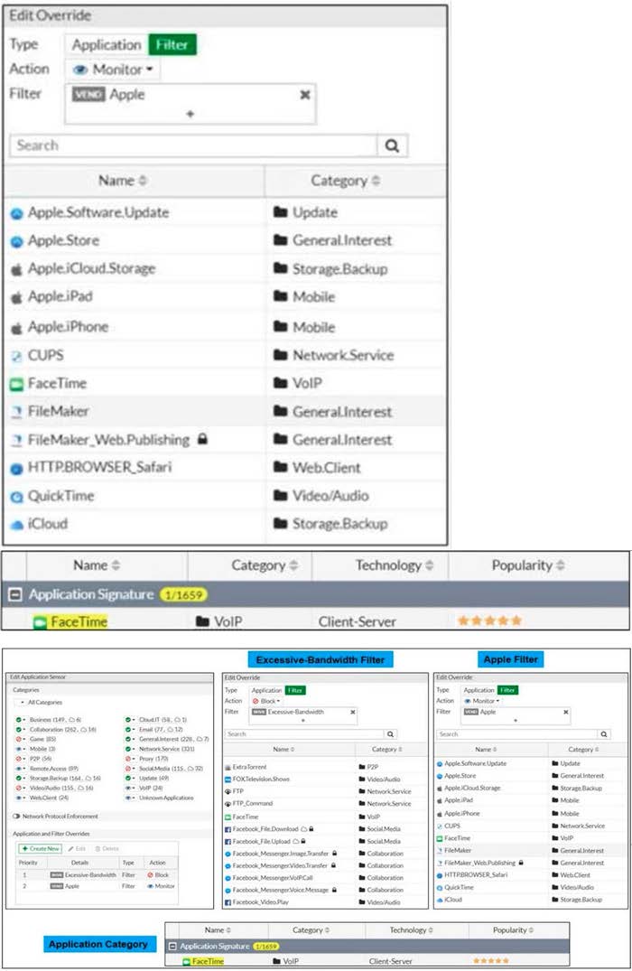Image resolution: width=632 pixels, height=971 pixels.
Task: Click HTTP.BROWSER_Safari icon in large Edit Override list
Action: pos(17,469)
